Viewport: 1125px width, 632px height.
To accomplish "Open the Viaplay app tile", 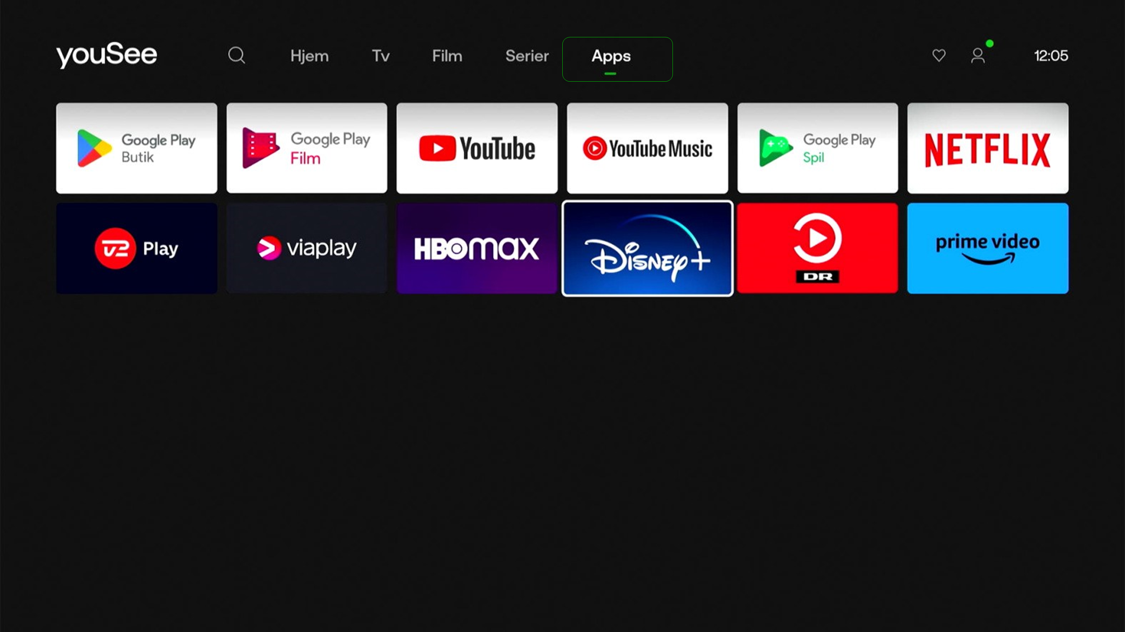I will coord(307,248).
